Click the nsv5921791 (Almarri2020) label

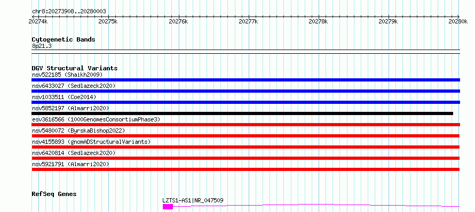tap(70, 164)
